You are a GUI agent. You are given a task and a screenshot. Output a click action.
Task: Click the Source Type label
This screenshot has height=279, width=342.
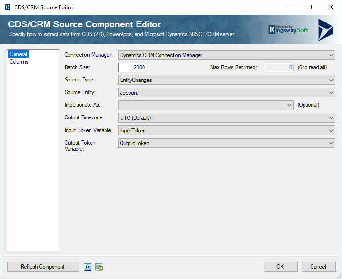[x=80, y=80]
